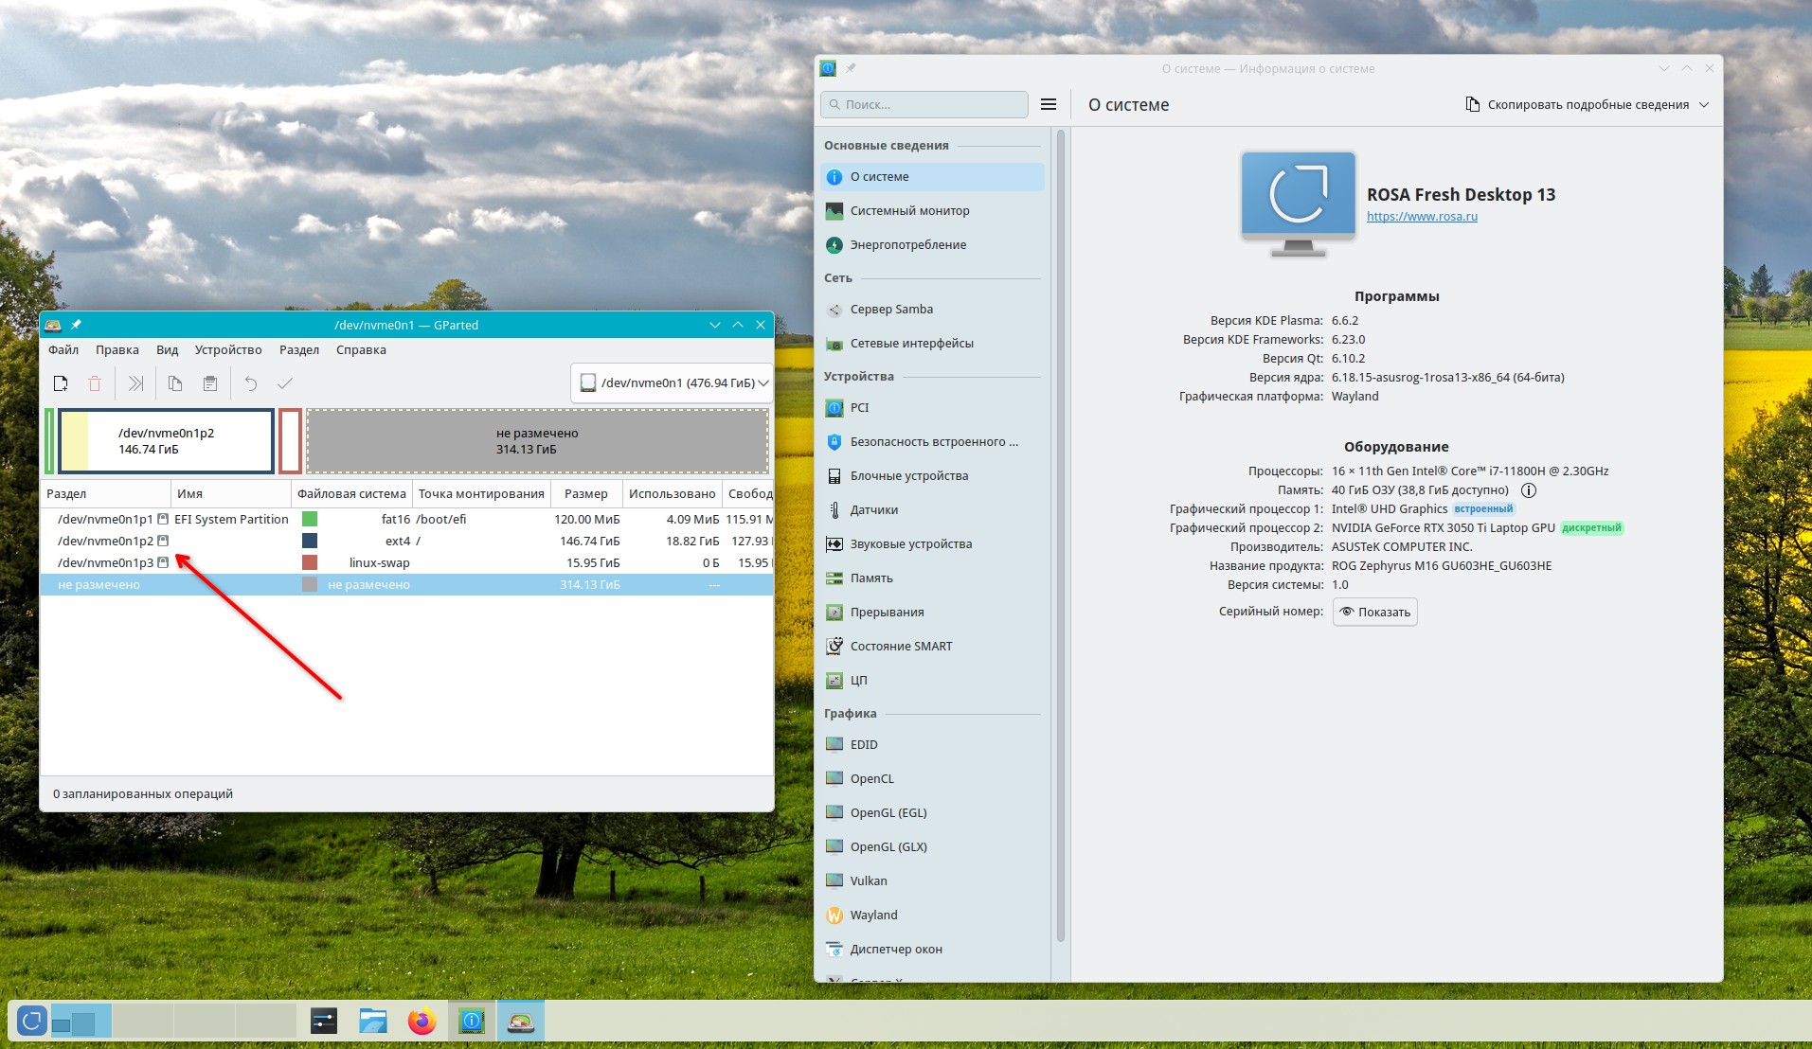
Task: Select the /dev/nvme0n1p3 partition row
Action: point(407,562)
